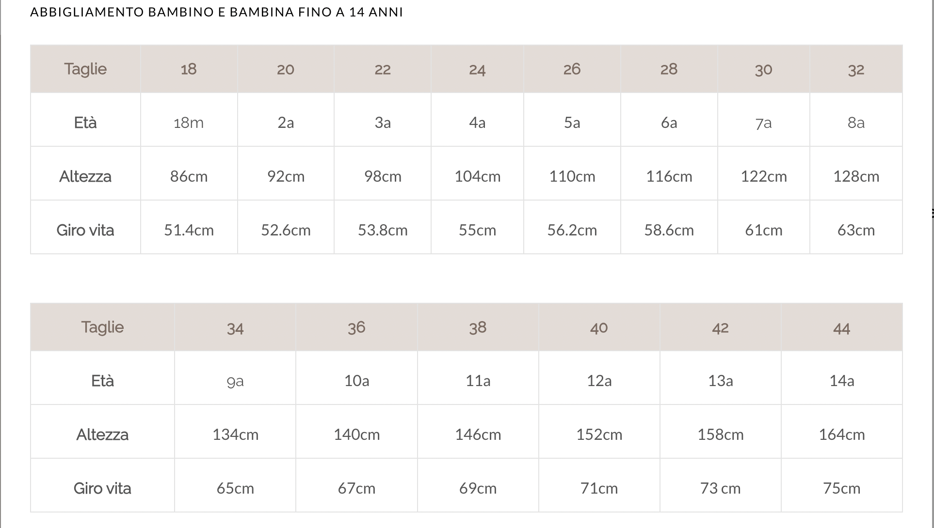
Task: Select the '9a' age cell
Action: [235, 381]
